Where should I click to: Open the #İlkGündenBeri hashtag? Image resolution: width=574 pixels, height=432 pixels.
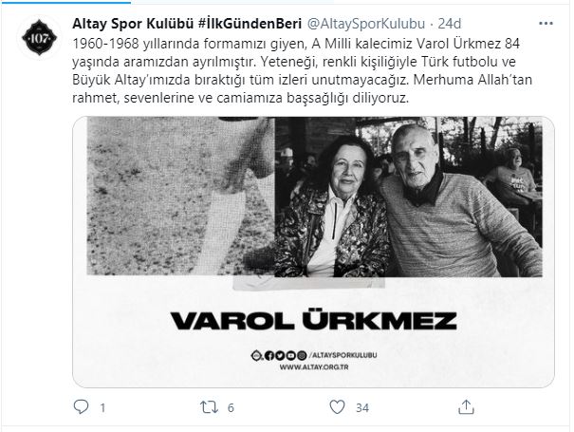(250, 24)
